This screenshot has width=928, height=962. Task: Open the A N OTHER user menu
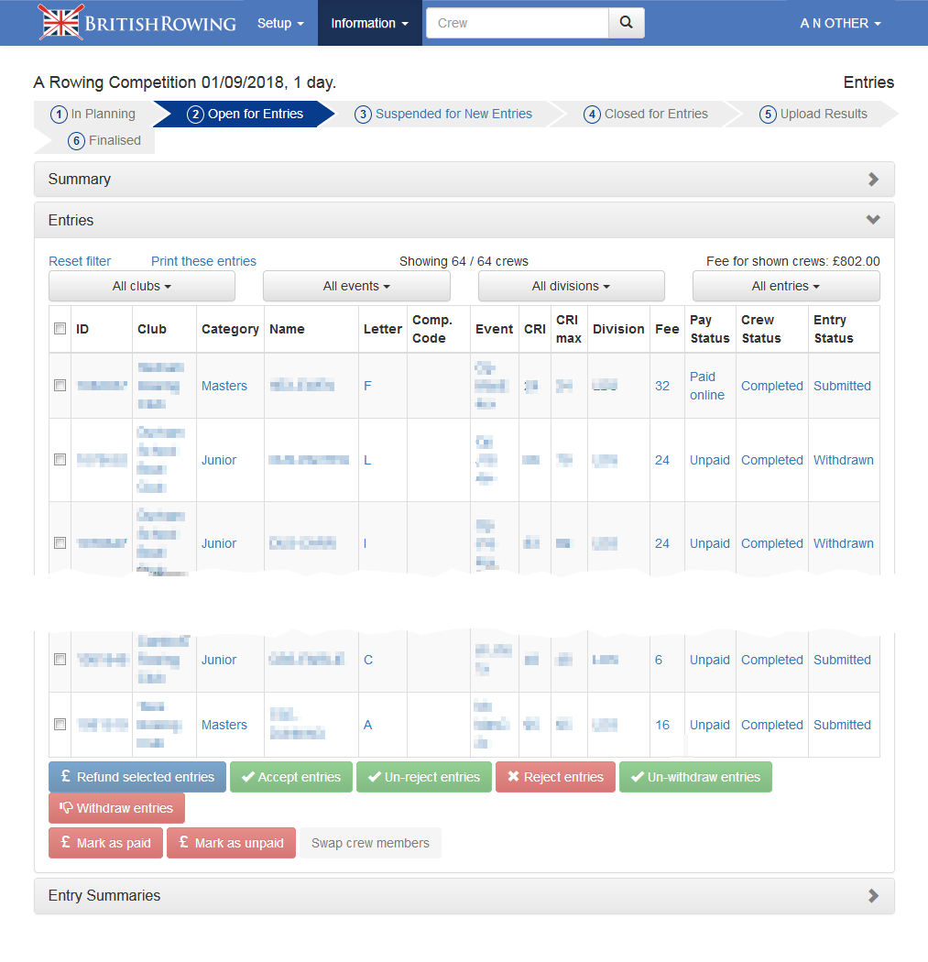tap(840, 23)
